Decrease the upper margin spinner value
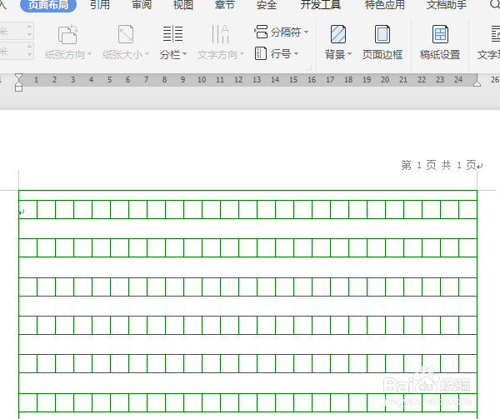 (29, 35)
